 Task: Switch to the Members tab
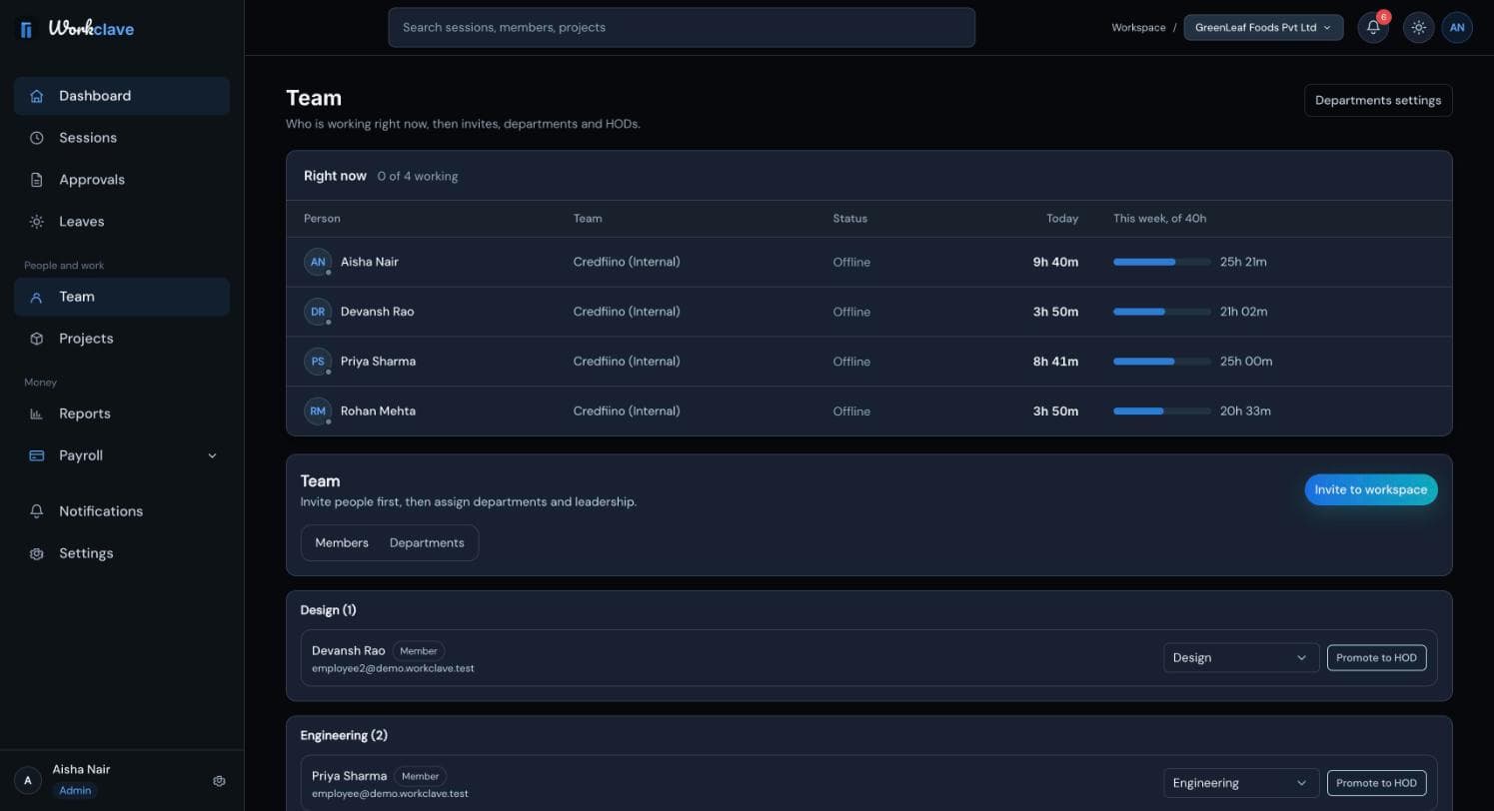tap(342, 543)
